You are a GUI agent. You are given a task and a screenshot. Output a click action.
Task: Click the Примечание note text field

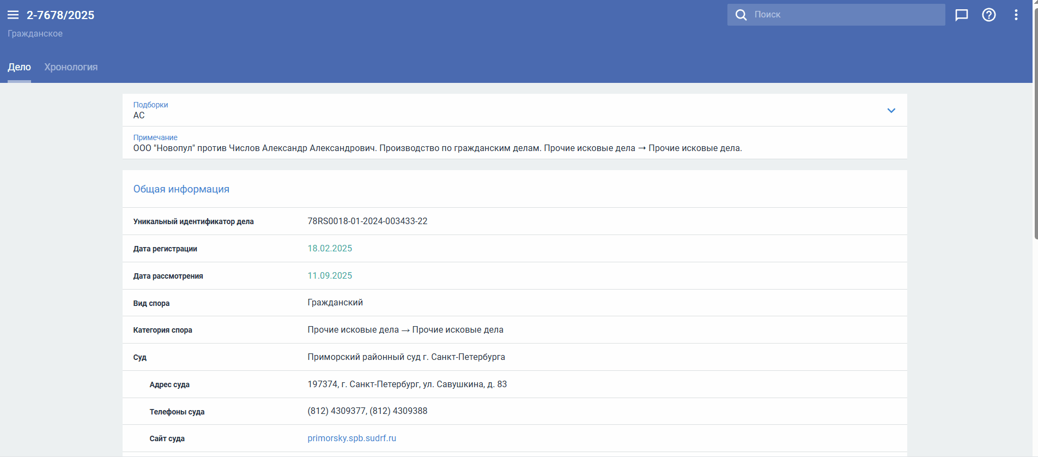coord(437,148)
